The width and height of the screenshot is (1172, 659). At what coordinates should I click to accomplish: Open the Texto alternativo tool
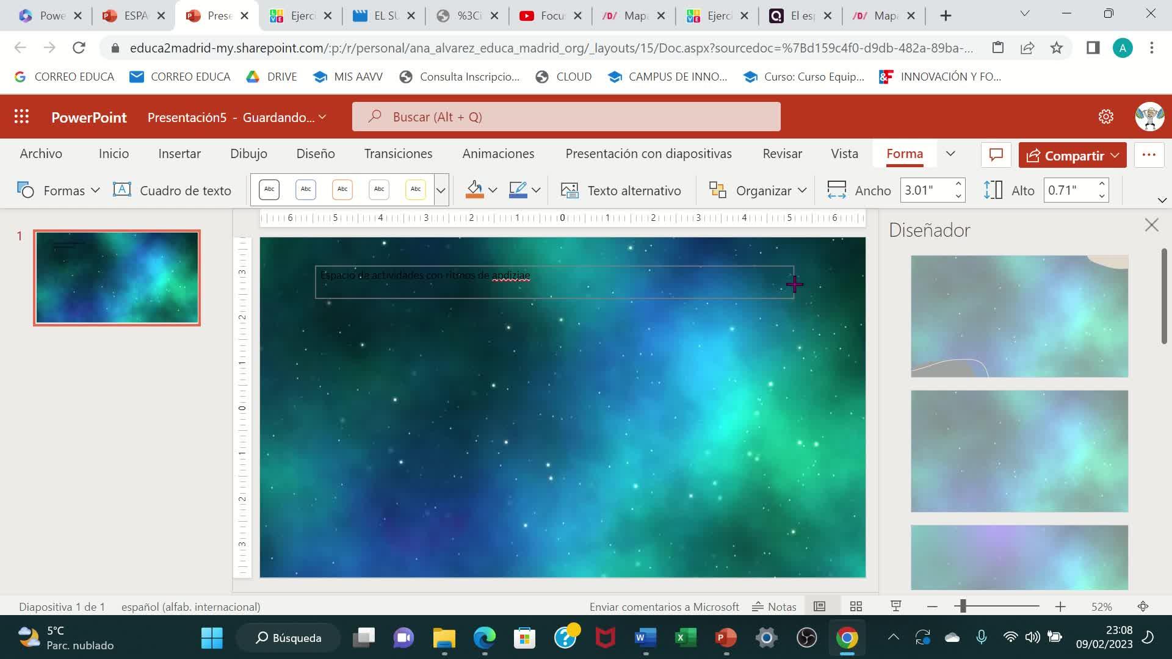pyautogui.click(x=621, y=190)
